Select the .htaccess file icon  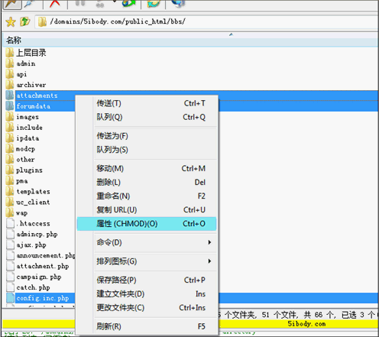[10, 223]
